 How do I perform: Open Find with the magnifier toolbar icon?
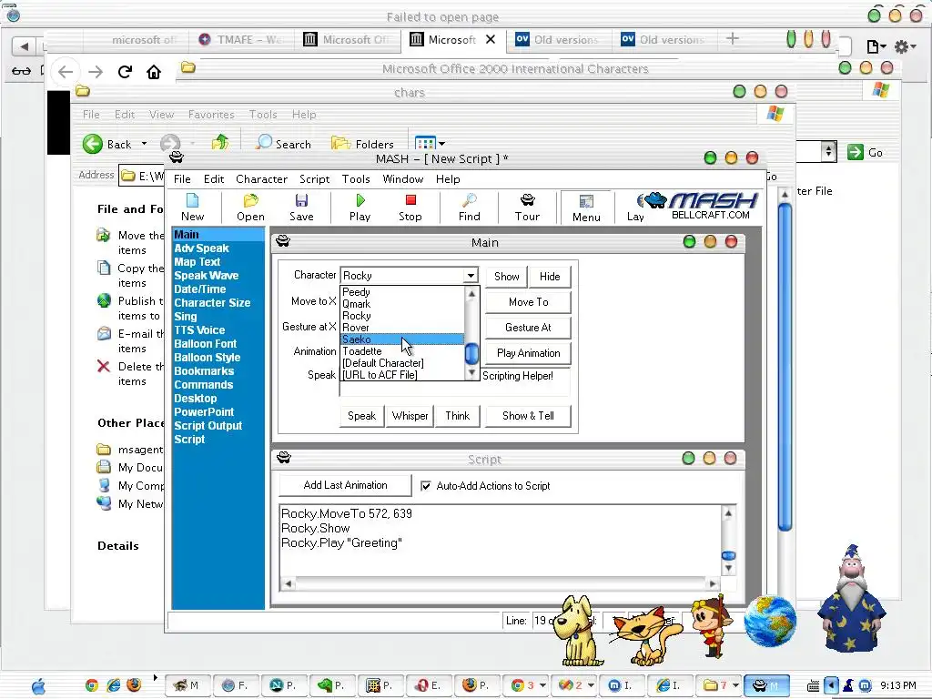(x=469, y=208)
